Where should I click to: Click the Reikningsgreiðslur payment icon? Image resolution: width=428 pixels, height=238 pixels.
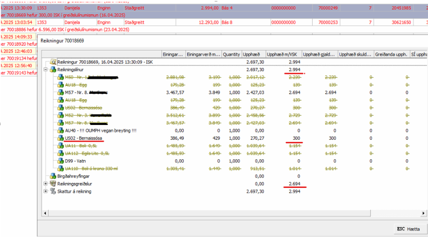(53, 184)
